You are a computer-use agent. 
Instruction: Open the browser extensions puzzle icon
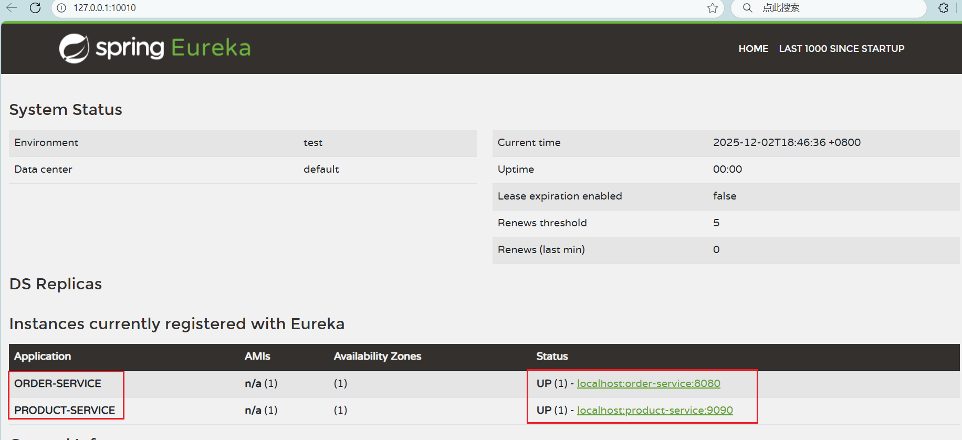(x=943, y=8)
